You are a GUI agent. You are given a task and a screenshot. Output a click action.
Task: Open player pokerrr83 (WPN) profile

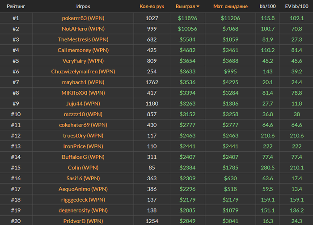[x=83, y=18]
